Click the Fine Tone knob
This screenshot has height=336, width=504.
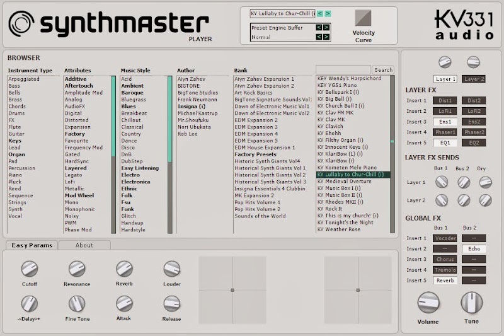[77, 303]
